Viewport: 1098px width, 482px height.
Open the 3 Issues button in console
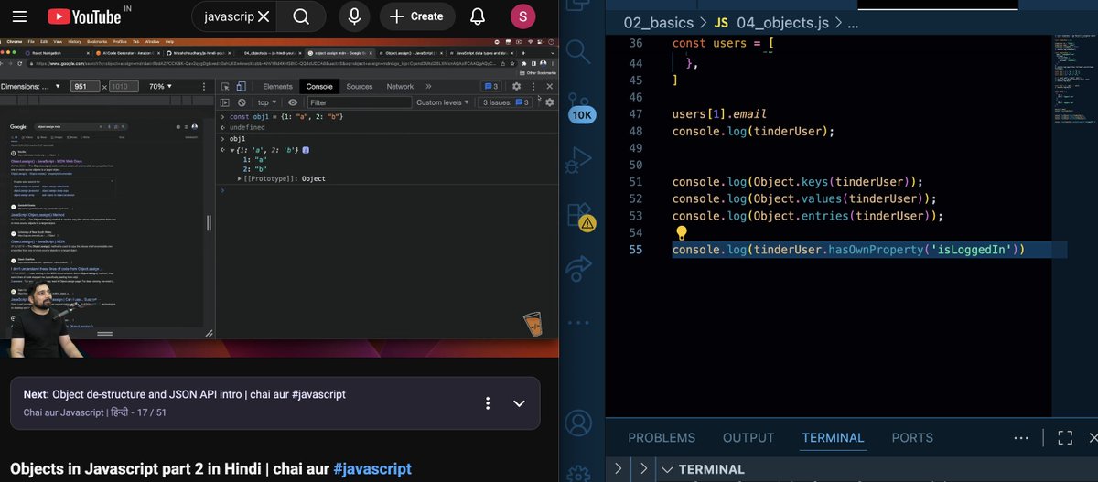click(x=506, y=102)
